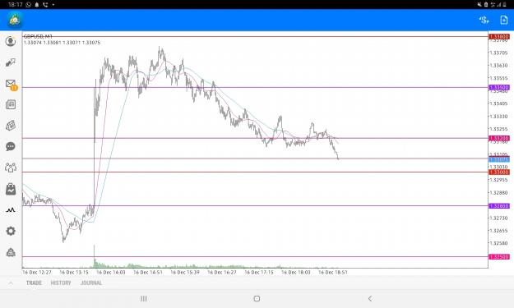Screen dimensions: 514x308
Task: Tap the 1.33330 price scale value
Action: click(x=498, y=116)
